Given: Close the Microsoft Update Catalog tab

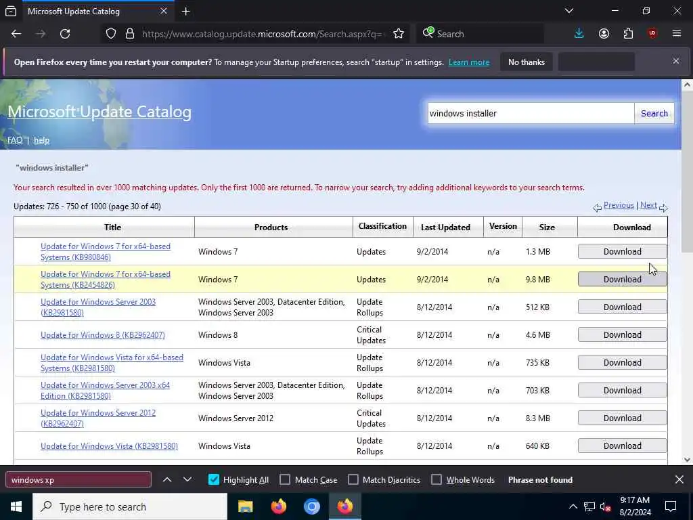Looking at the screenshot, I should pos(164,11).
